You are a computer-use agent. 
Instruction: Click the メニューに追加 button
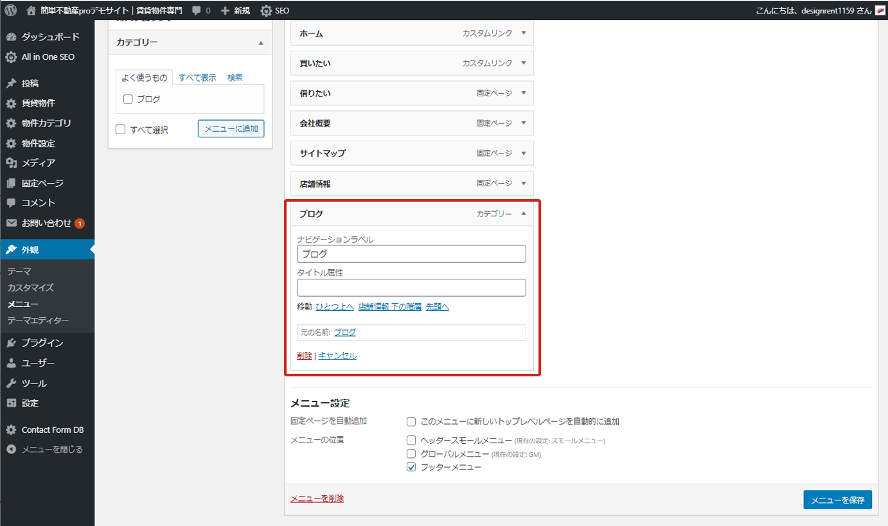pyautogui.click(x=231, y=129)
